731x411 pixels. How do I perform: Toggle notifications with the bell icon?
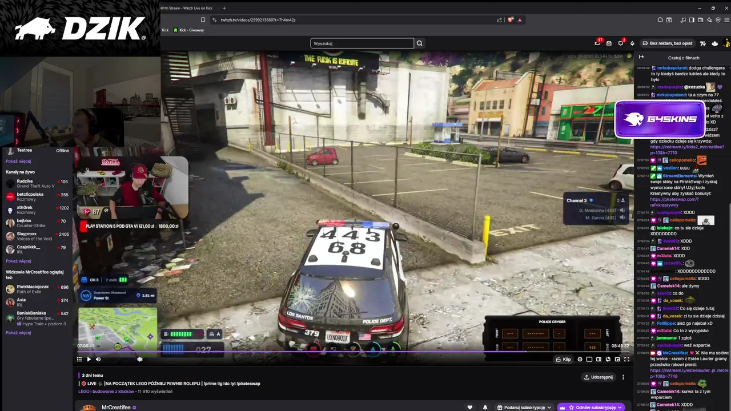[485, 408]
